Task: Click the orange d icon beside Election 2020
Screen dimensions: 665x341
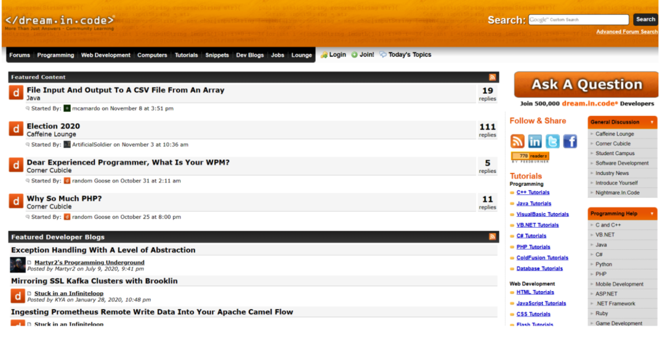Action: (16, 129)
